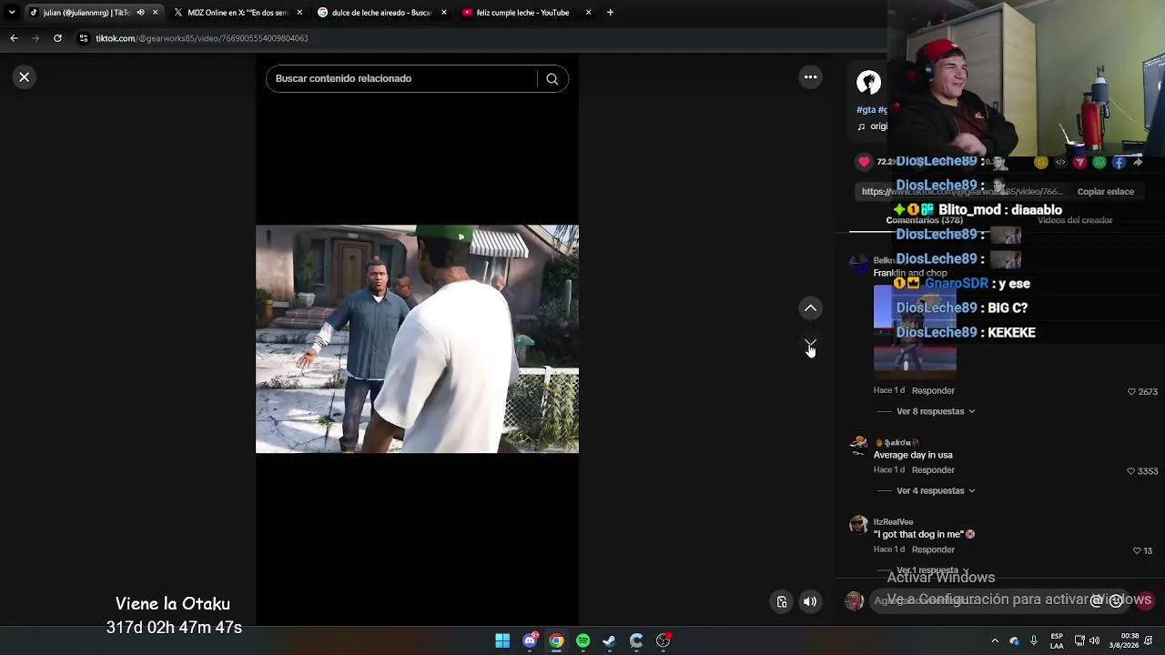
Task: Click the red send-to-friends share icon
Action: click(x=1079, y=162)
